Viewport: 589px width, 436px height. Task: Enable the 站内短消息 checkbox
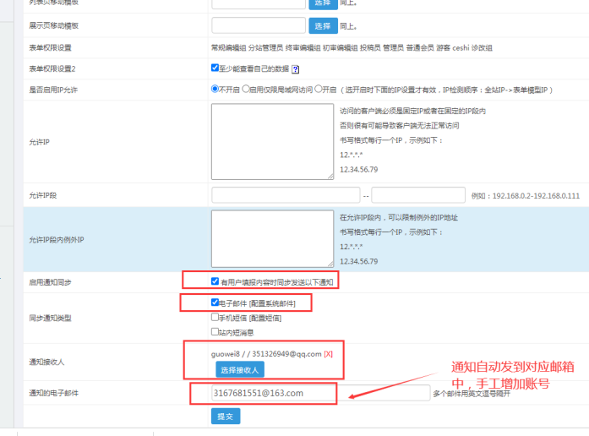click(215, 332)
